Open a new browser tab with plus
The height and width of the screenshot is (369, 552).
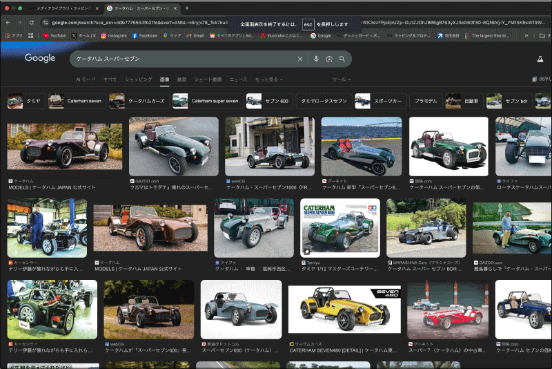(x=187, y=8)
